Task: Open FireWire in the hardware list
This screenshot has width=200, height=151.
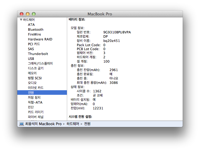Action: point(34,34)
